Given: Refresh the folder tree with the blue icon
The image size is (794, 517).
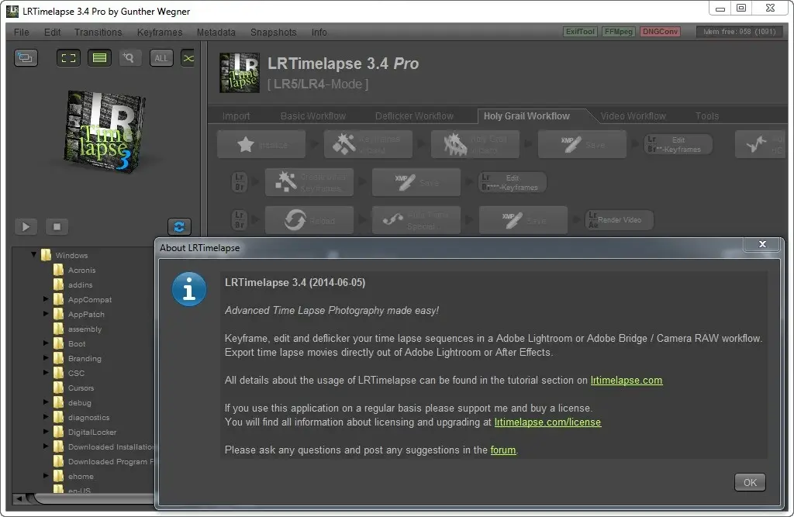Looking at the screenshot, I should point(179,226).
